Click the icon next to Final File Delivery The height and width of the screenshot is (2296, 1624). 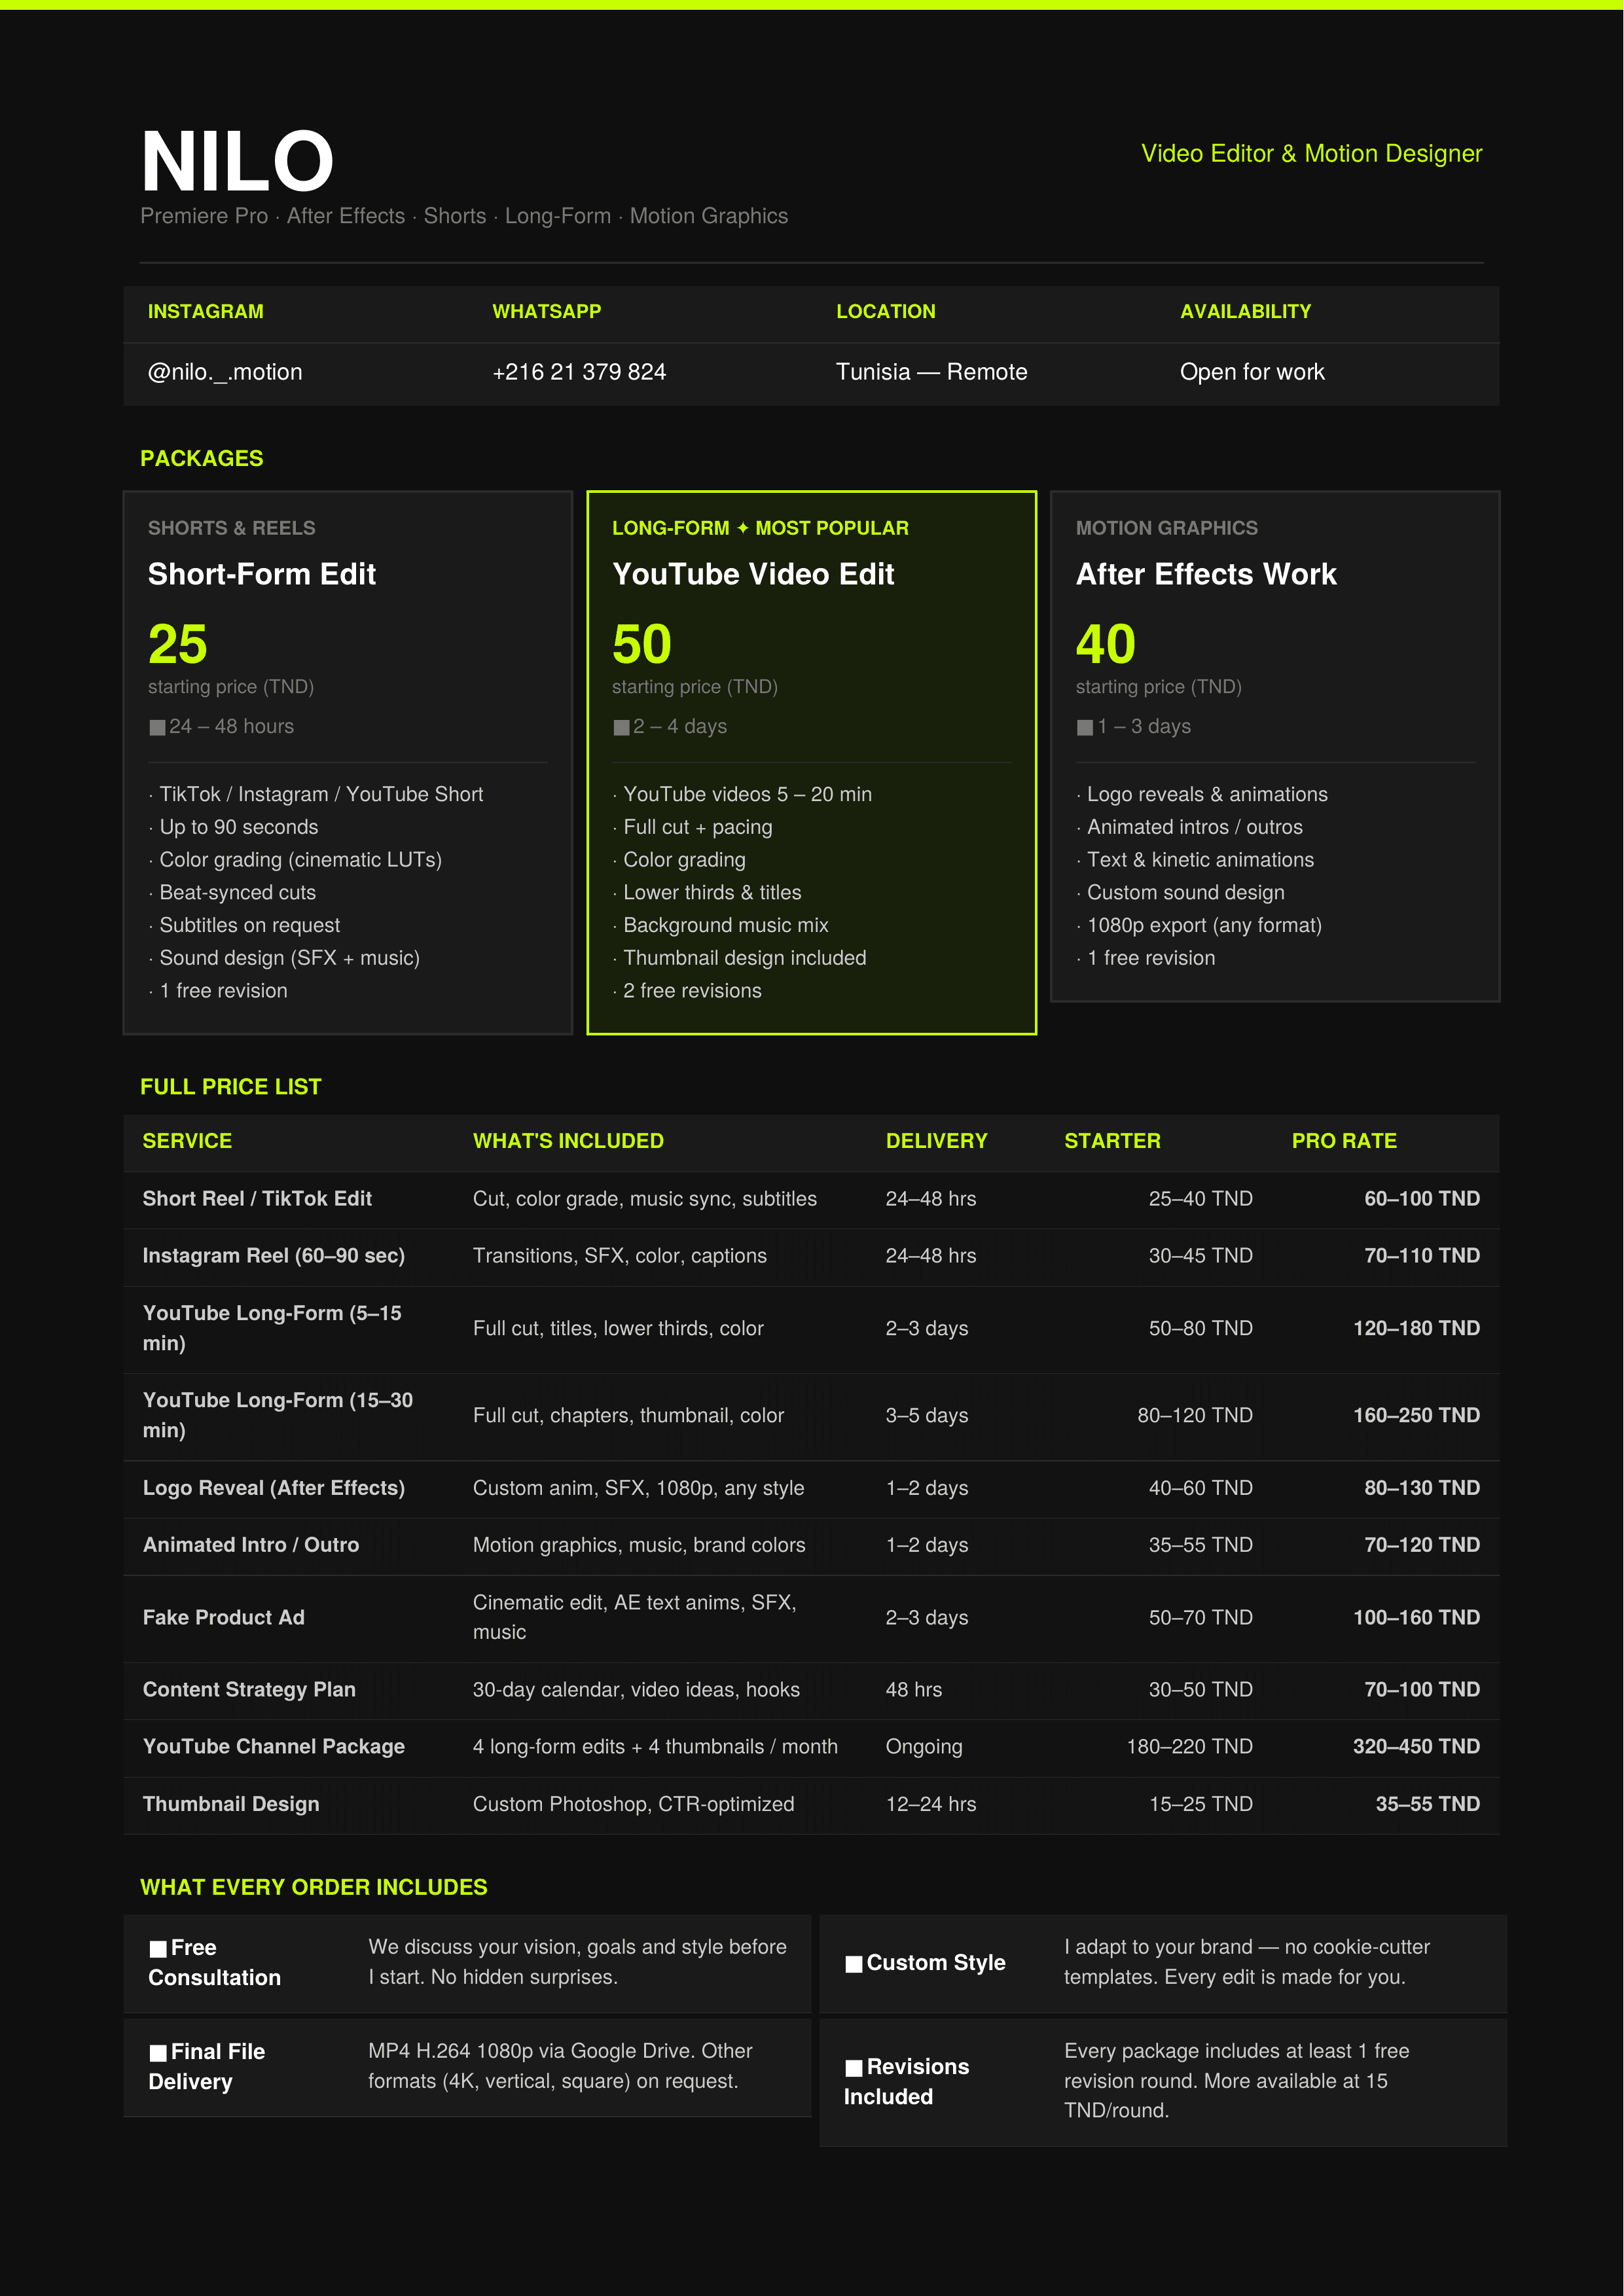(x=158, y=2052)
